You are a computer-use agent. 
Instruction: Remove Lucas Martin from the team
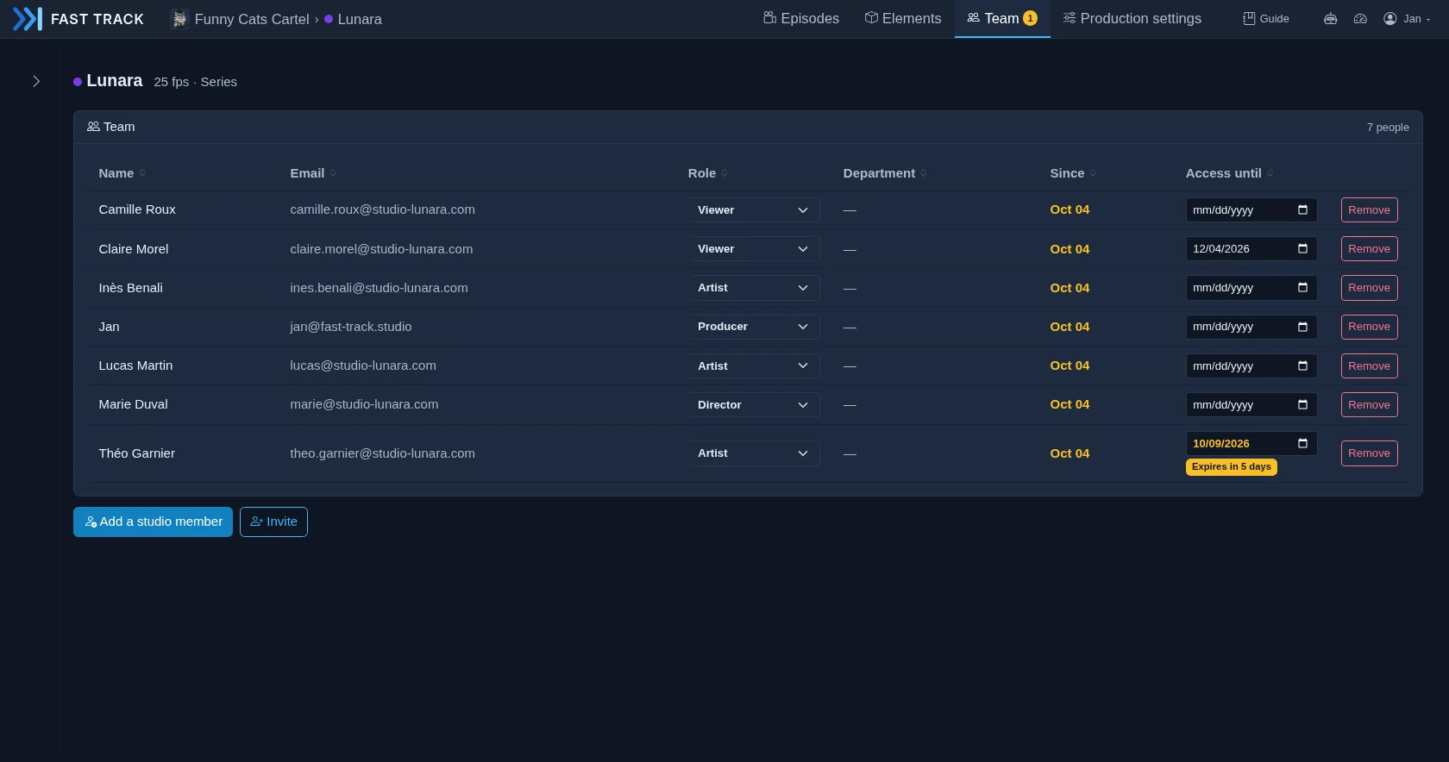[1369, 366]
